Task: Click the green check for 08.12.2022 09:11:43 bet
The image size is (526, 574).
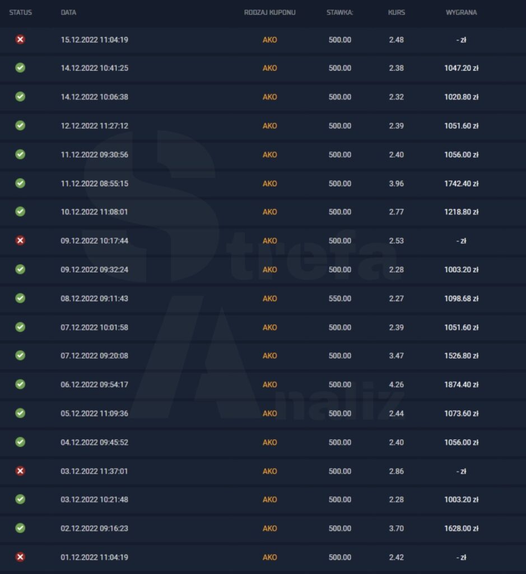Action: click(x=21, y=298)
